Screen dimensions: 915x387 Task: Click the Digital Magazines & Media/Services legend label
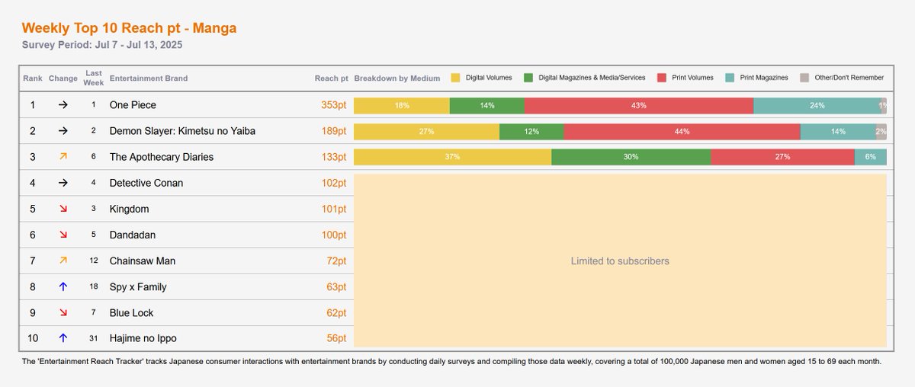592,78
